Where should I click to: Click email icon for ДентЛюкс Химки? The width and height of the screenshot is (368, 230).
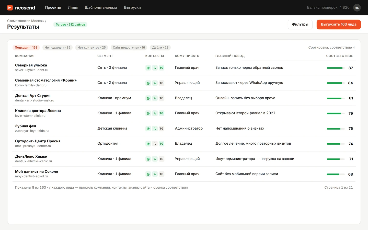pyautogui.click(x=148, y=159)
